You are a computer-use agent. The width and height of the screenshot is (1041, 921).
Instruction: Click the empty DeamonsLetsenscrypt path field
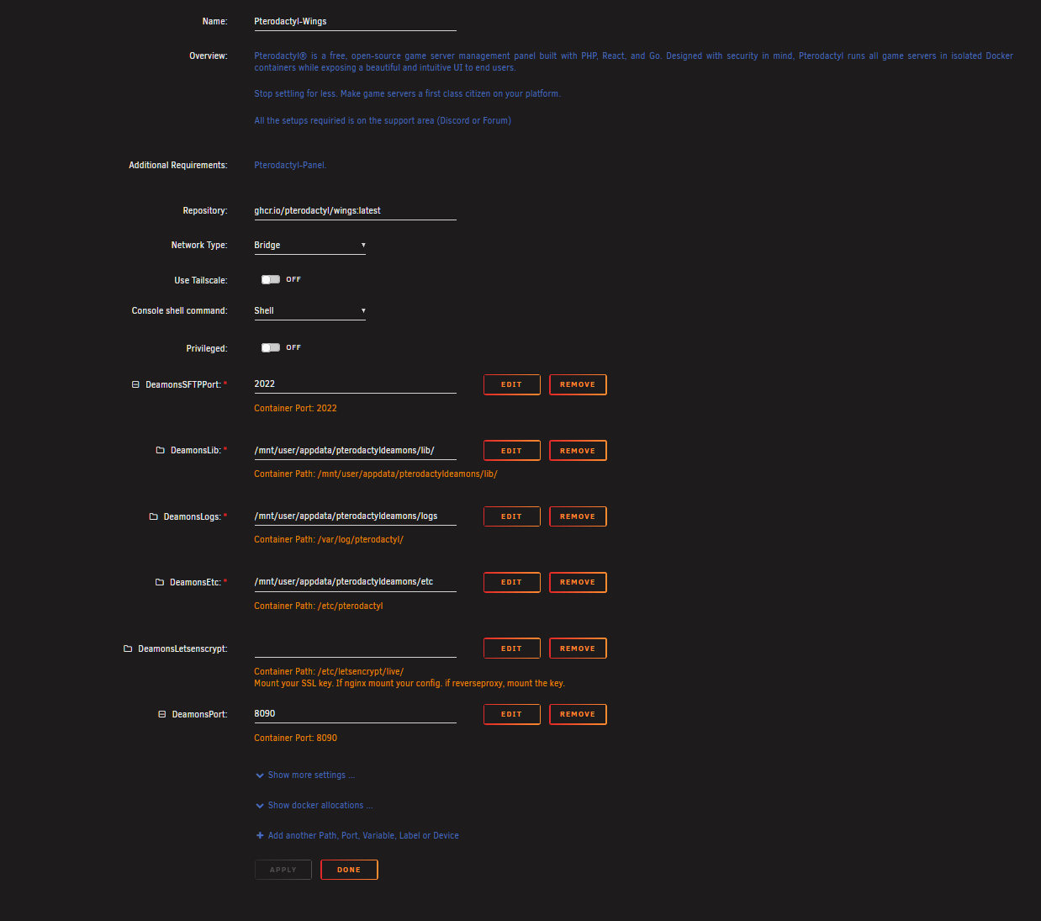click(x=355, y=648)
